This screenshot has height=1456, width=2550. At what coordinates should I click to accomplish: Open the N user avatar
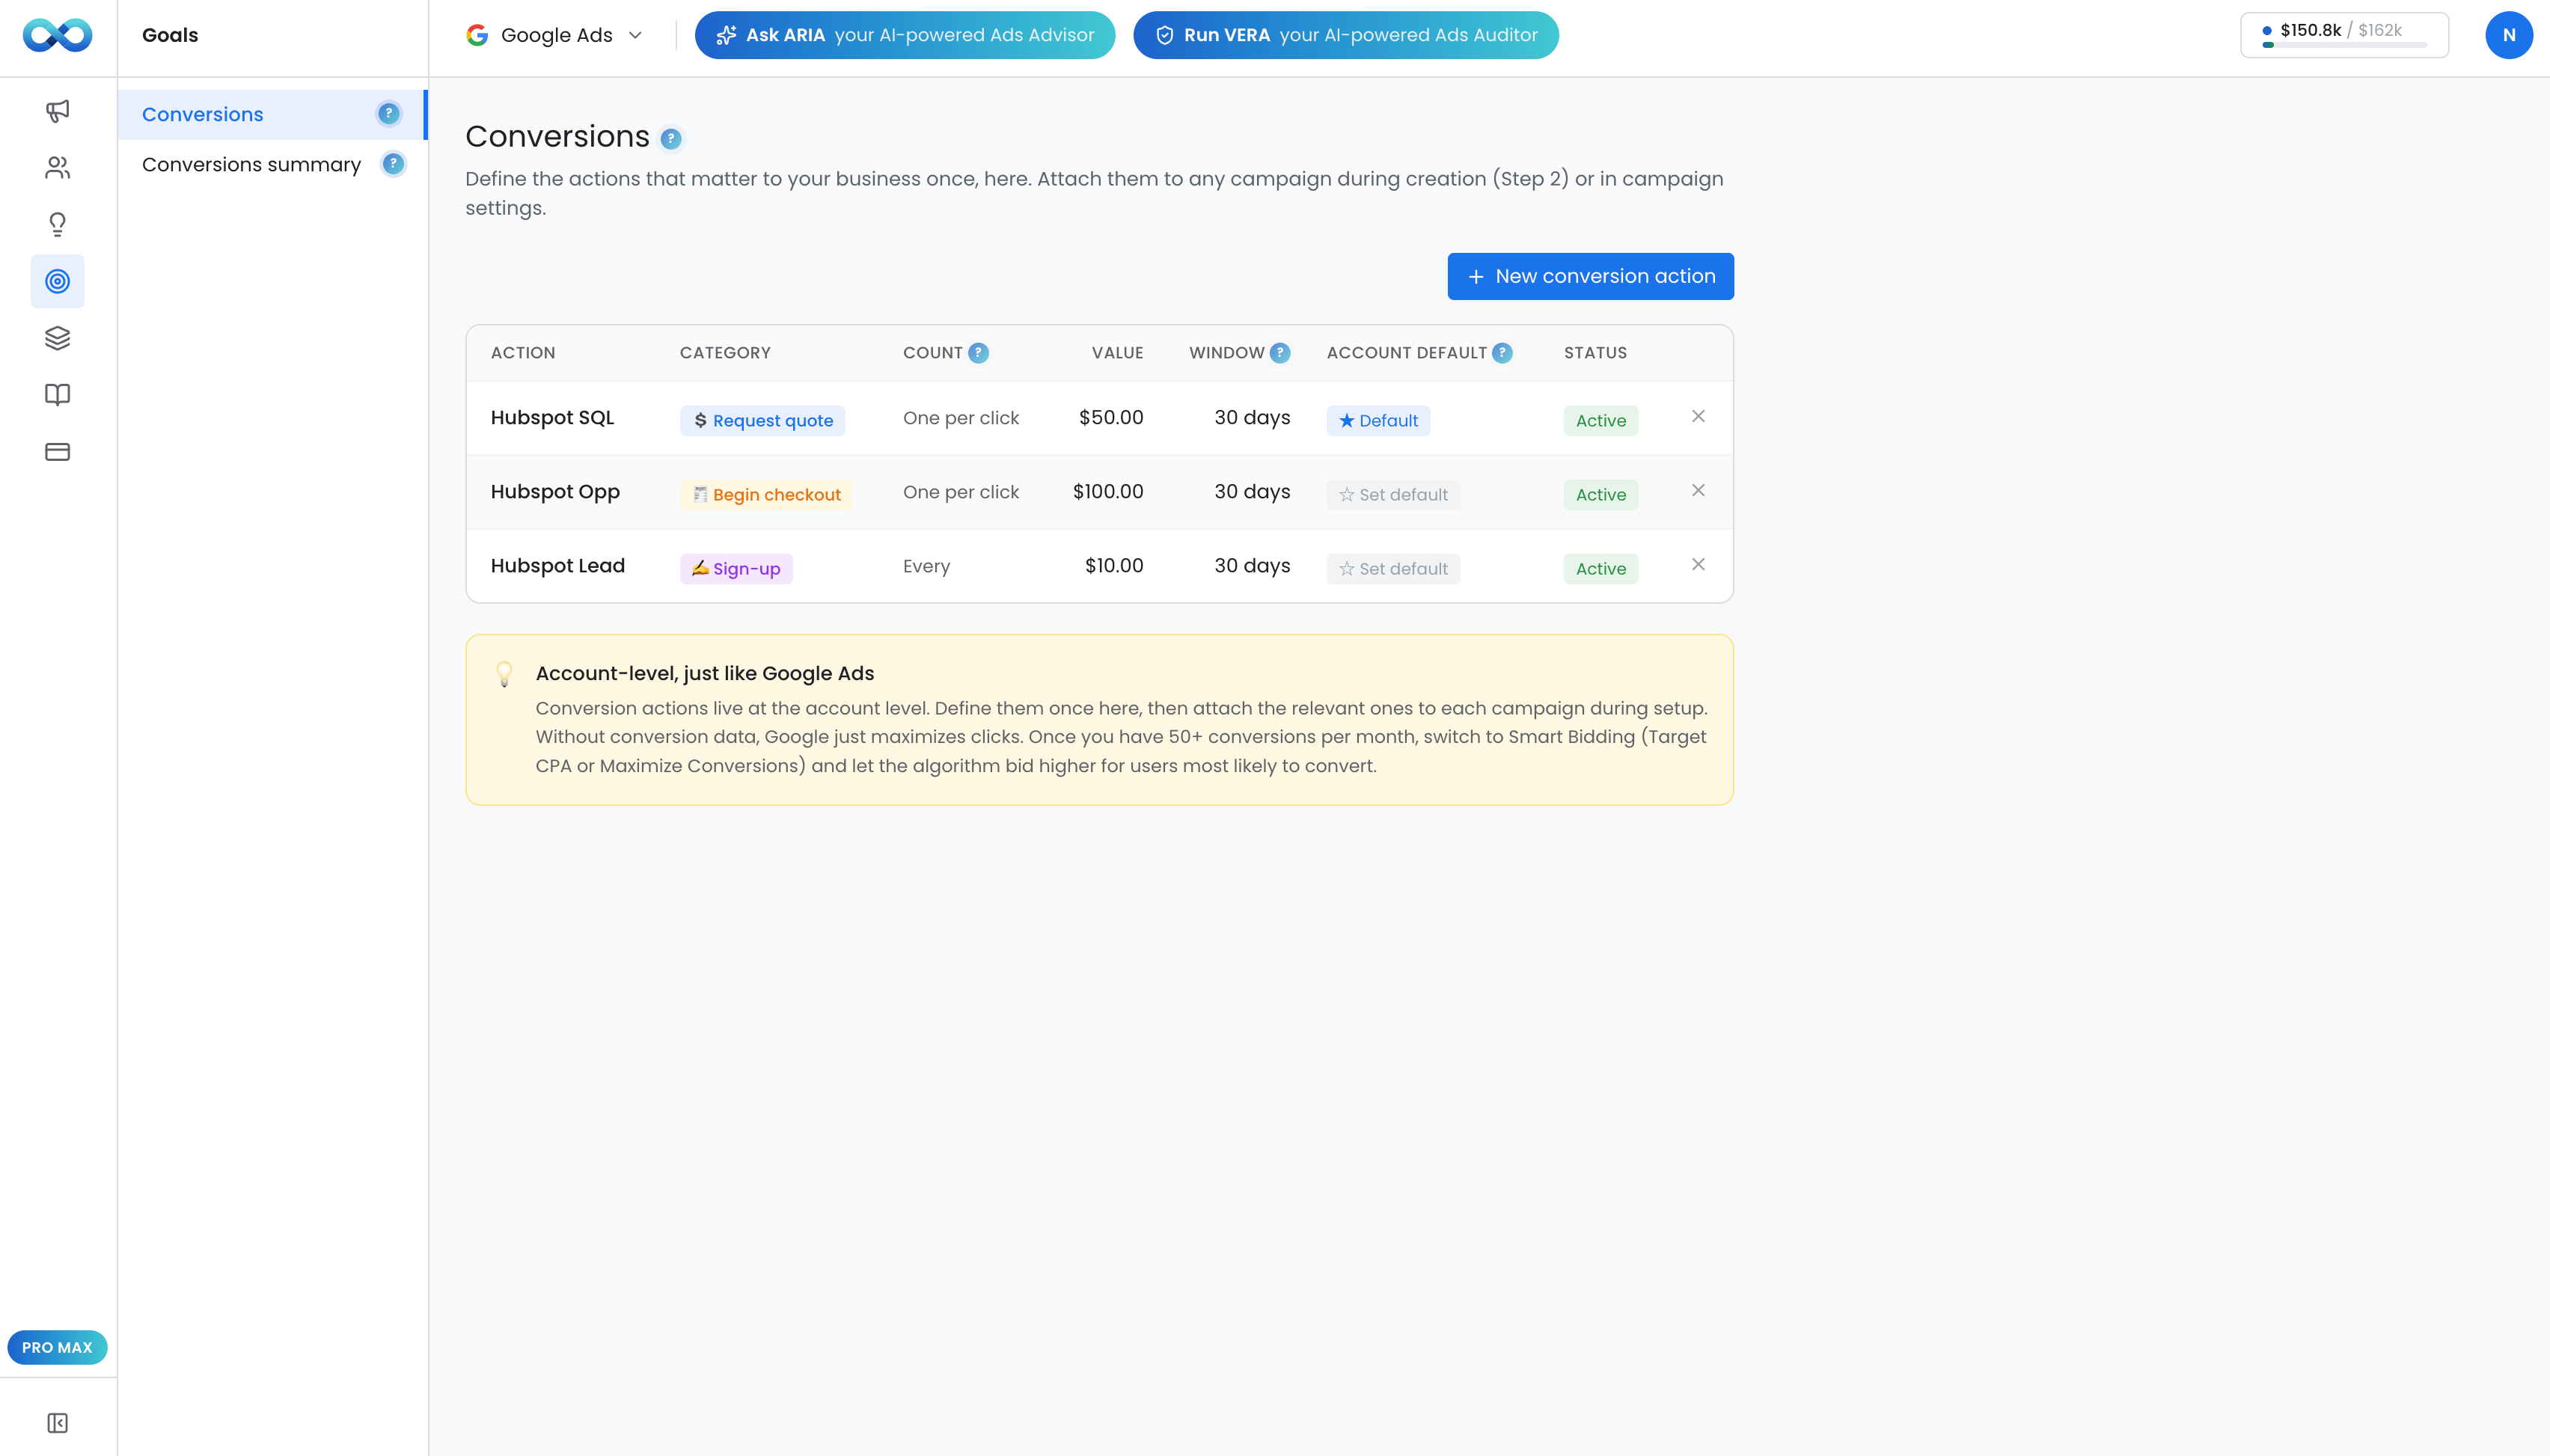coord(2508,35)
